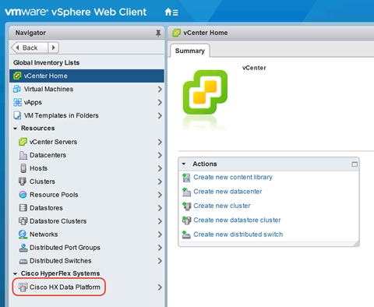Click the content library icon in Actions

[x=186, y=178]
